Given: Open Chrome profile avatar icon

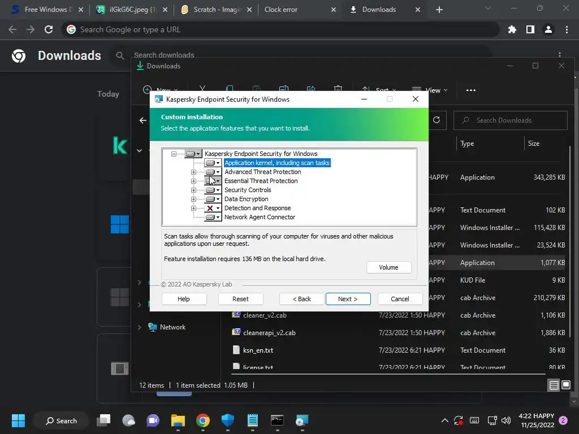Looking at the screenshot, I should tap(548, 29).
